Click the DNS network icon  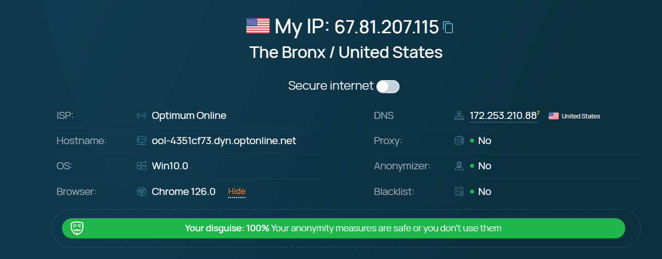pos(459,116)
